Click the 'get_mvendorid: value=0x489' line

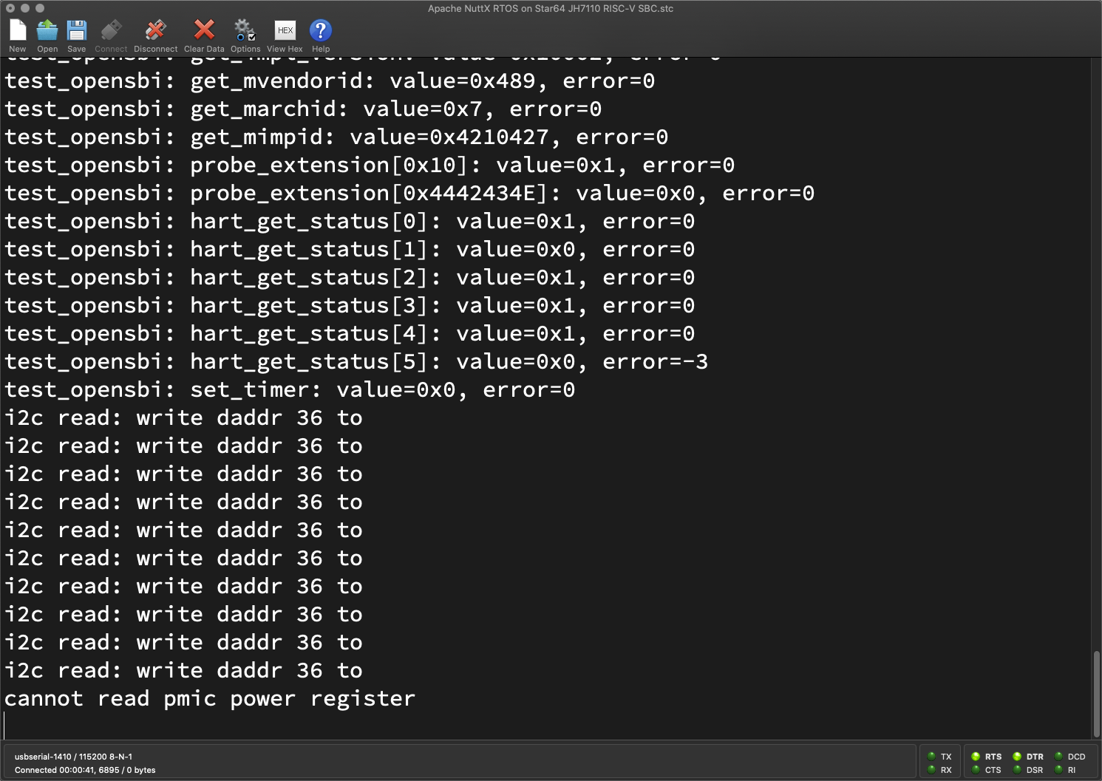[x=330, y=81]
